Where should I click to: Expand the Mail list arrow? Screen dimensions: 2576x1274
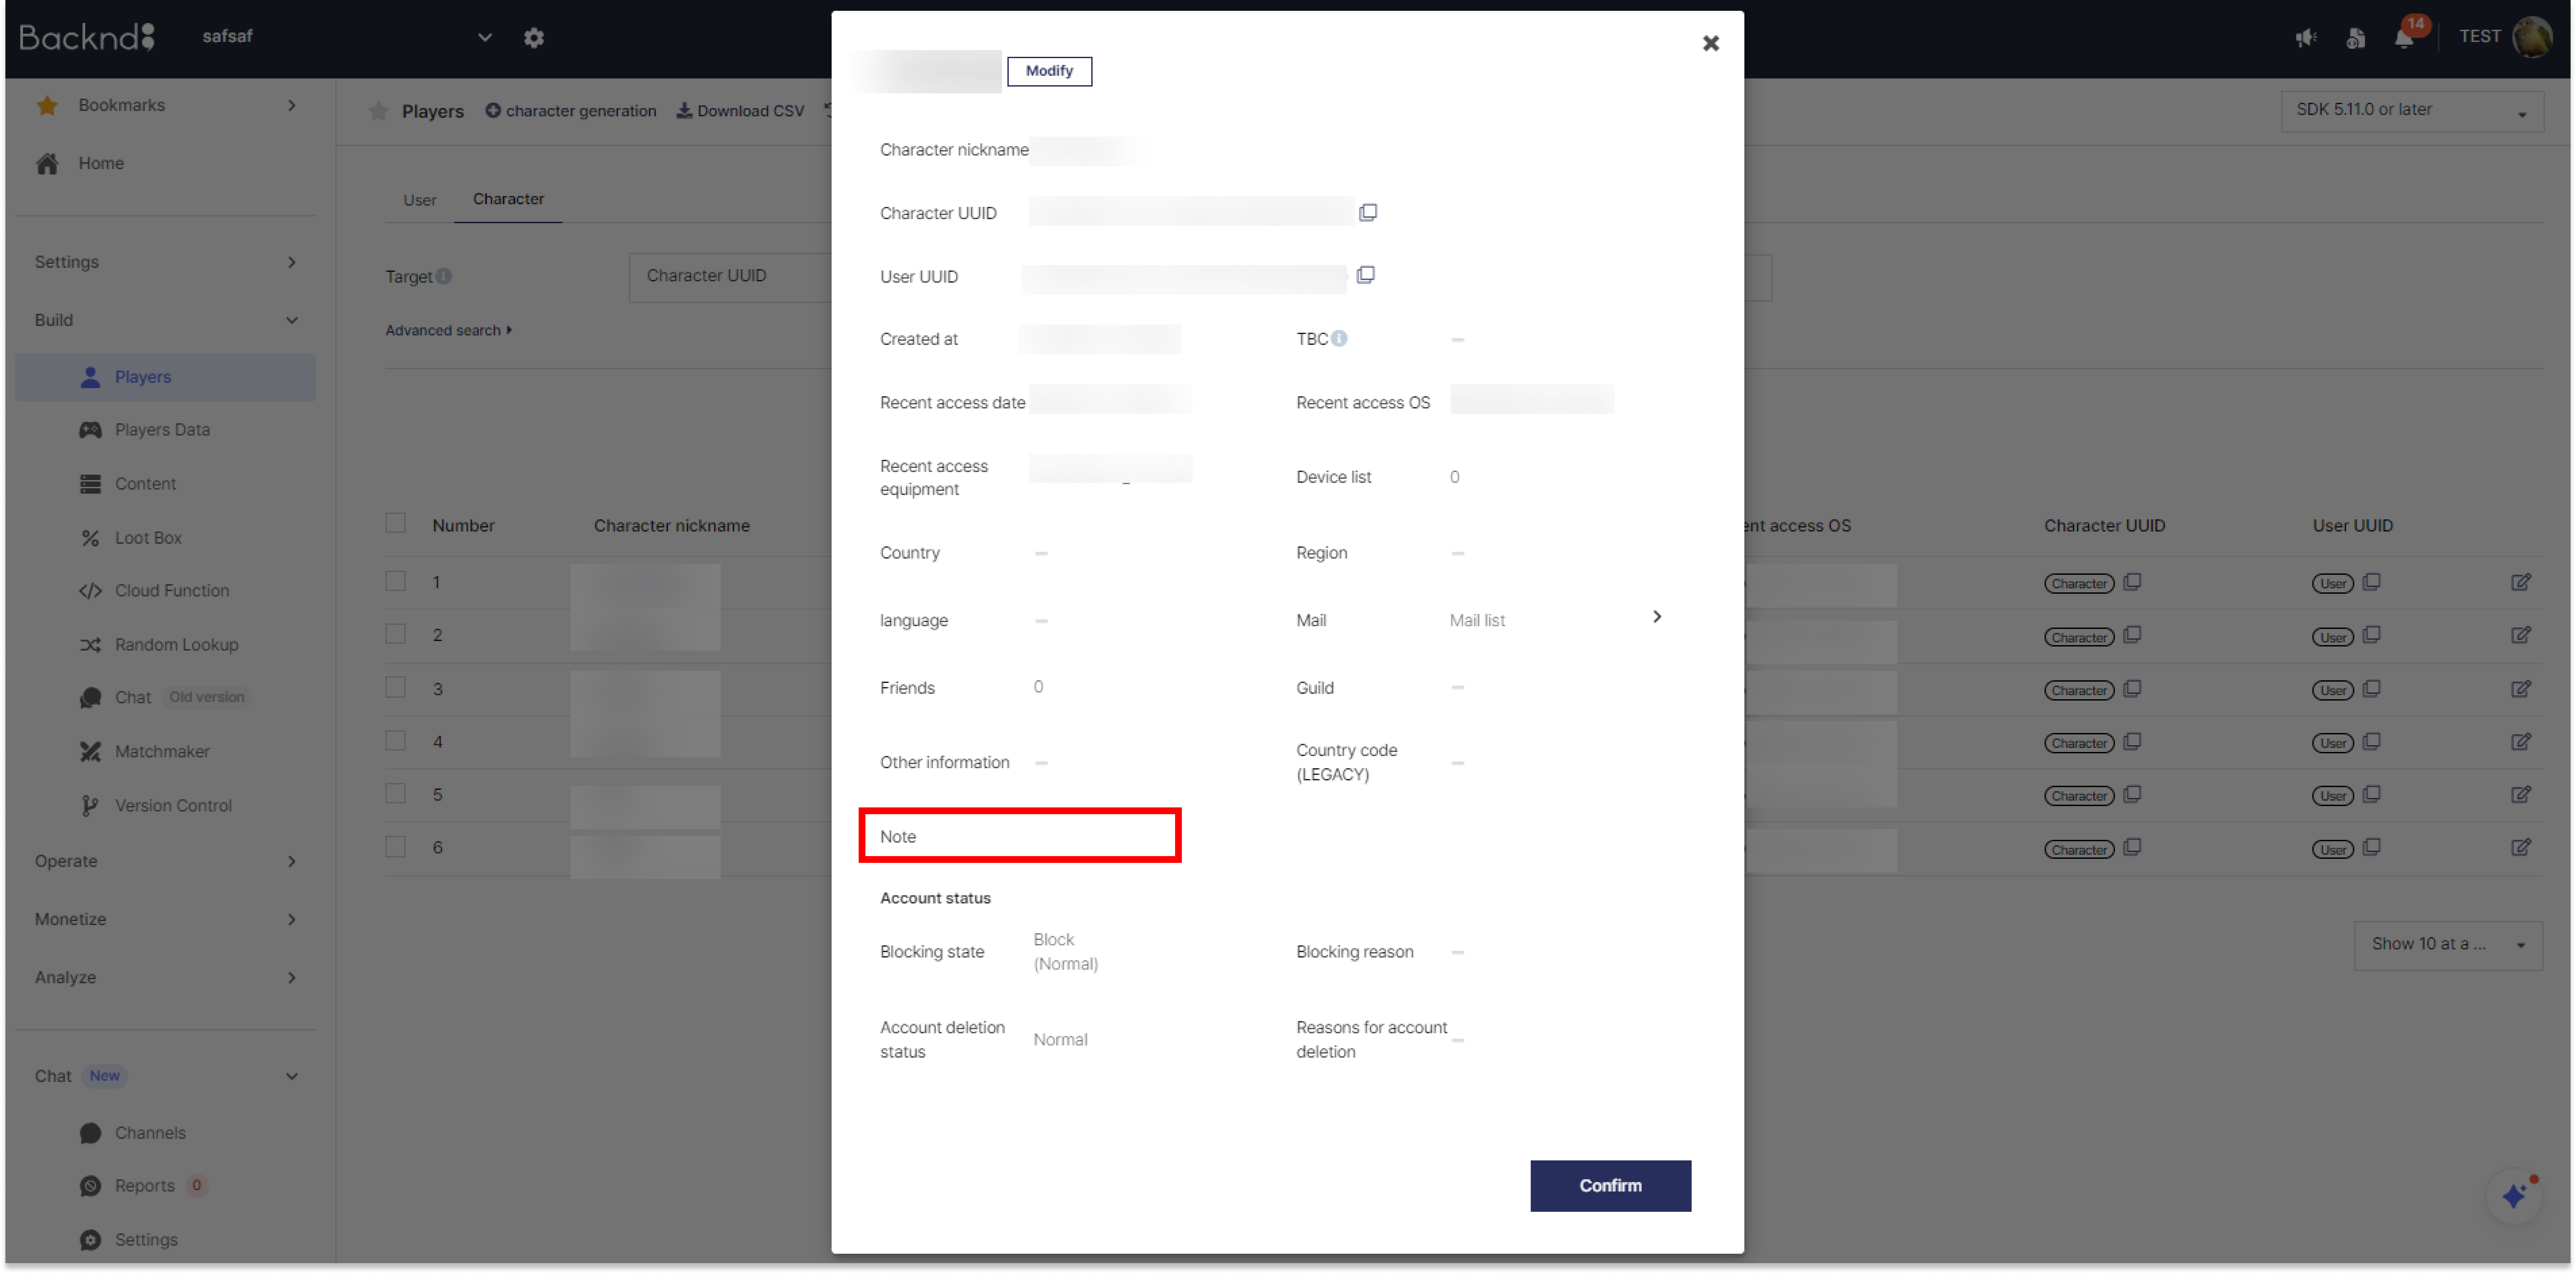[x=1657, y=617]
